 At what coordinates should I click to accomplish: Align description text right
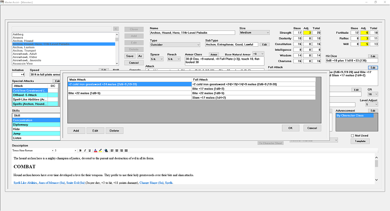[x=121, y=151]
